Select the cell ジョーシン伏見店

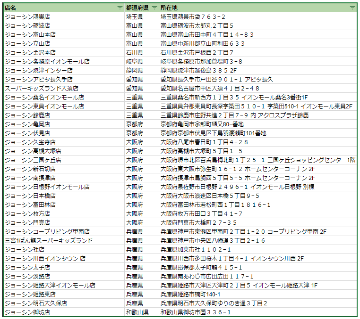coord(64,133)
